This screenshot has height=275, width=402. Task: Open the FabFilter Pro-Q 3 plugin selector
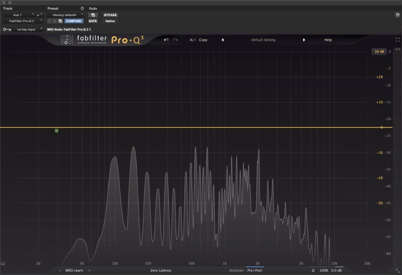coord(23,21)
